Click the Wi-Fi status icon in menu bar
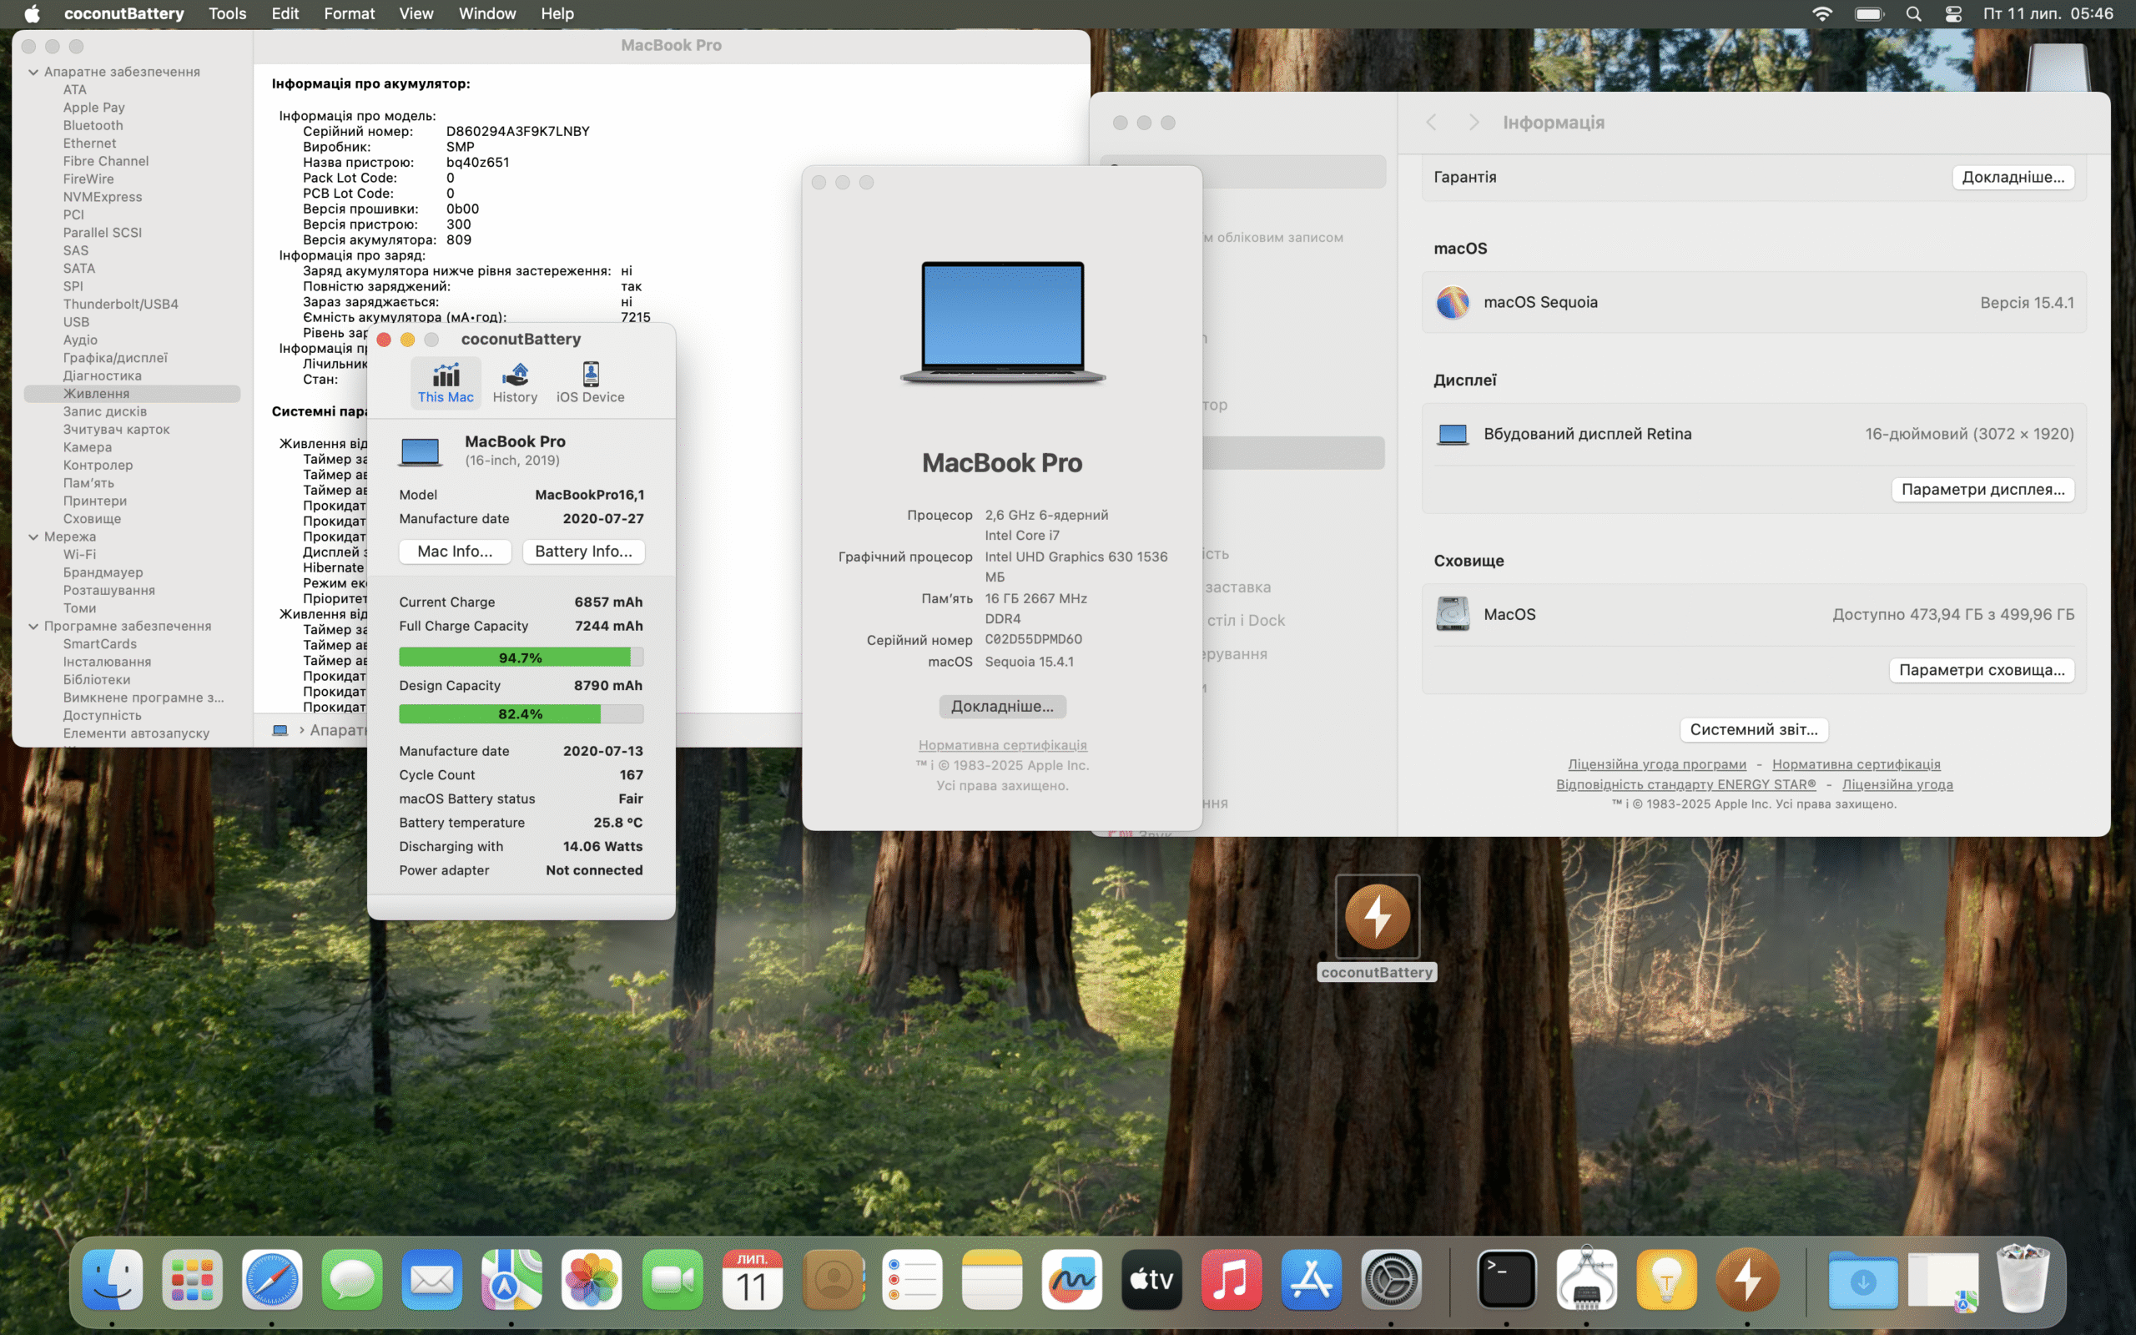The width and height of the screenshot is (2136, 1335). pyautogui.click(x=1821, y=13)
